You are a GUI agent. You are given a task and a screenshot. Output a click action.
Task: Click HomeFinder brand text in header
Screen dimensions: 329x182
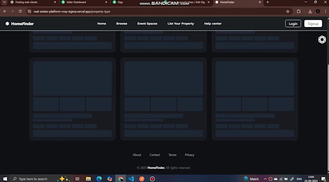point(22,24)
